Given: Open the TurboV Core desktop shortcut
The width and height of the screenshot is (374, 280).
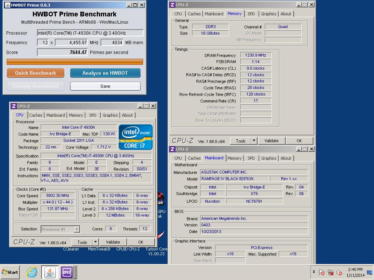Looking at the screenshot, I should (x=156, y=251).
